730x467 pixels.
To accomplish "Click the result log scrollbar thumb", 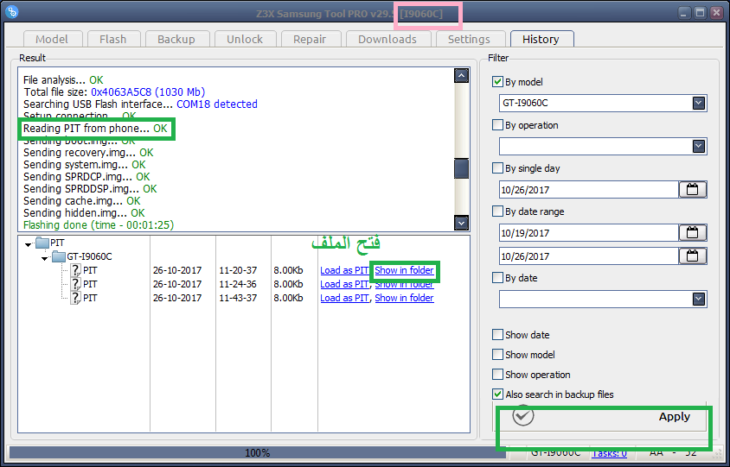I will pyautogui.click(x=461, y=167).
